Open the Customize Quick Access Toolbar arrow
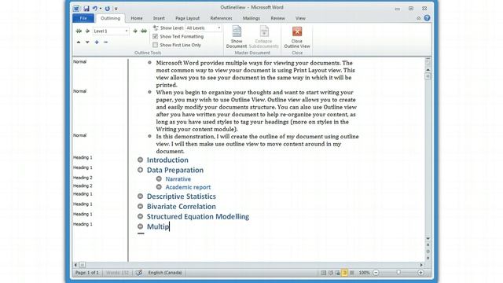Viewport: 503px width, 283px height. point(116,9)
